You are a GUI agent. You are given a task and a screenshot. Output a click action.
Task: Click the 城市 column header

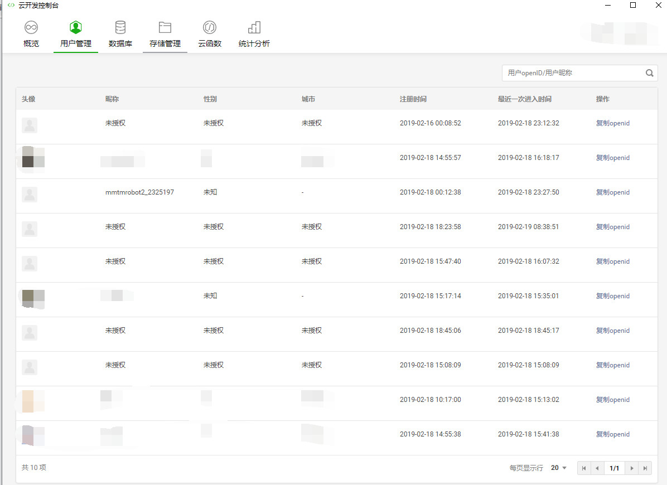[x=308, y=99]
